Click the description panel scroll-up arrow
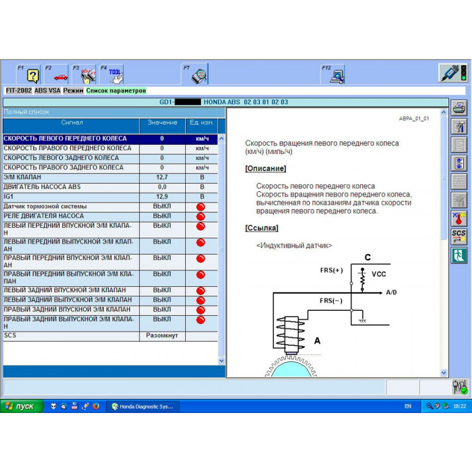472x472 pixels. pos(444,112)
